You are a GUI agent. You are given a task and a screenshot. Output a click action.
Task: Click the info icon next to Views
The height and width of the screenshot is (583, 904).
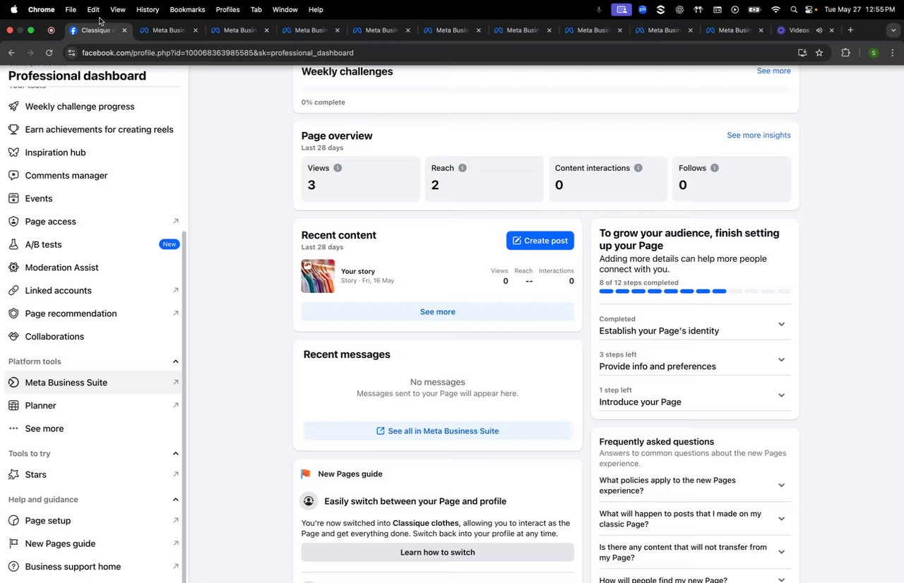tap(338, 168)
